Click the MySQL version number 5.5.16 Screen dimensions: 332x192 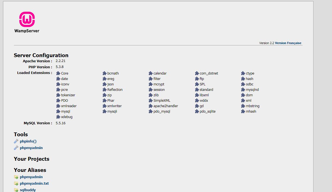coord(61,123)
